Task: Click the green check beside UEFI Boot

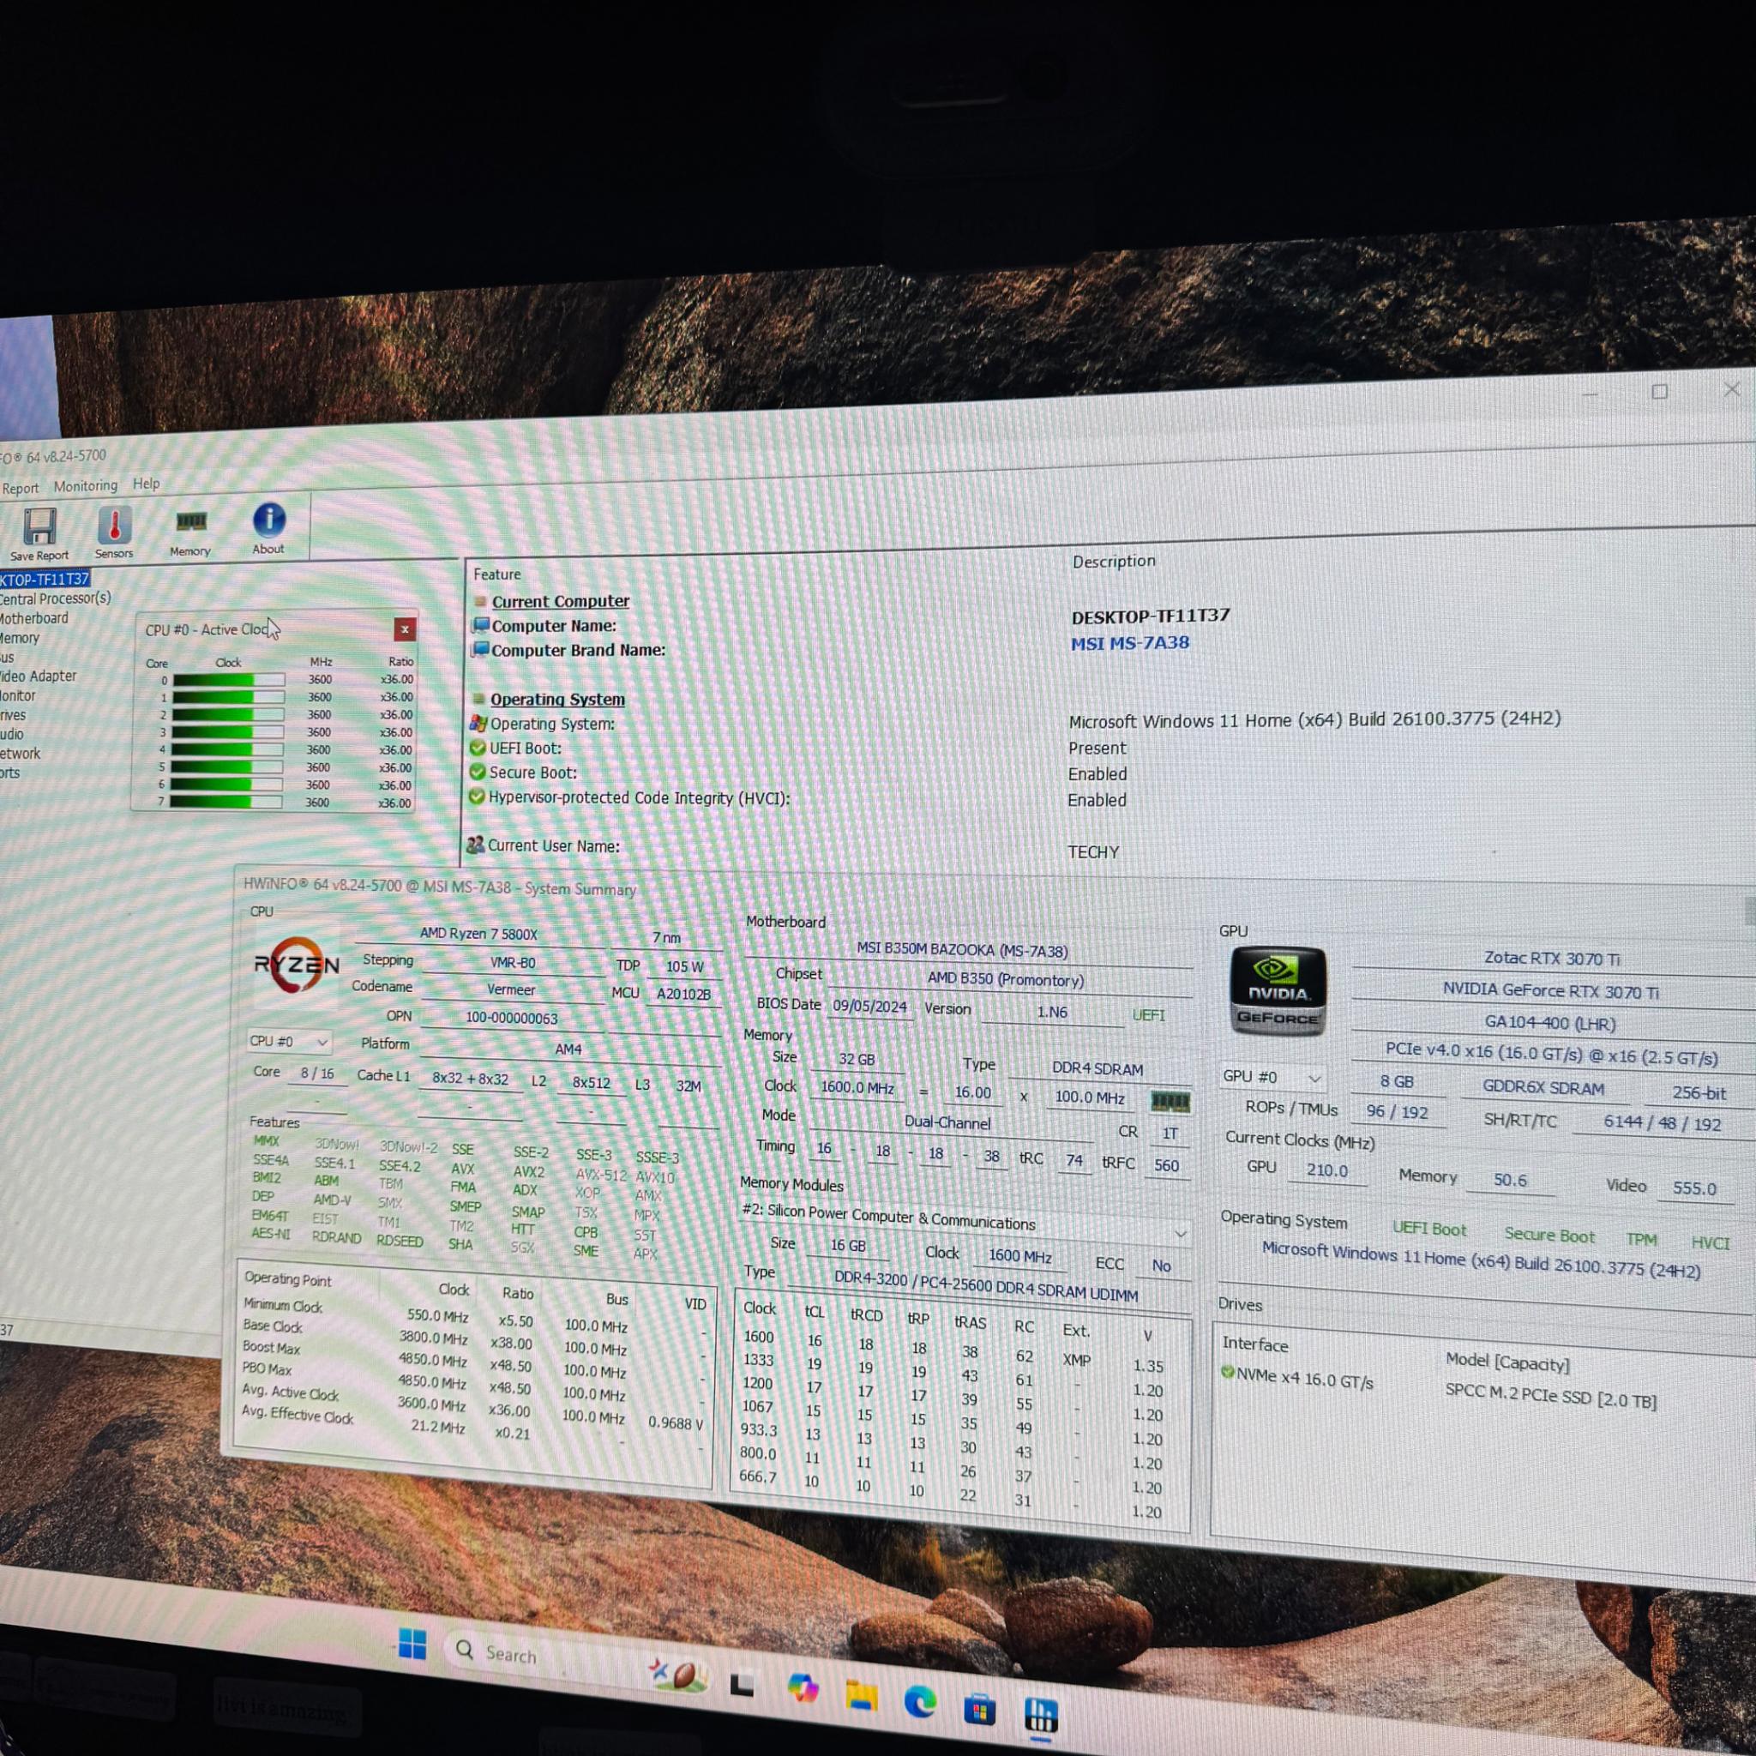Action: click(x=478, y=748)
